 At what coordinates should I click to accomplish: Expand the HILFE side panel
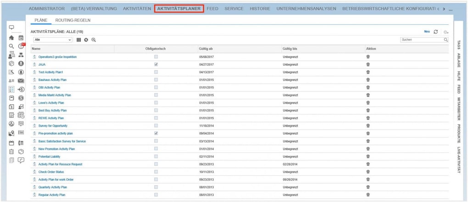tap(459, 76)
